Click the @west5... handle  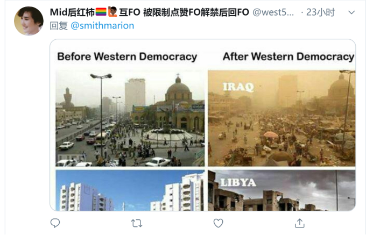[273, 12]
